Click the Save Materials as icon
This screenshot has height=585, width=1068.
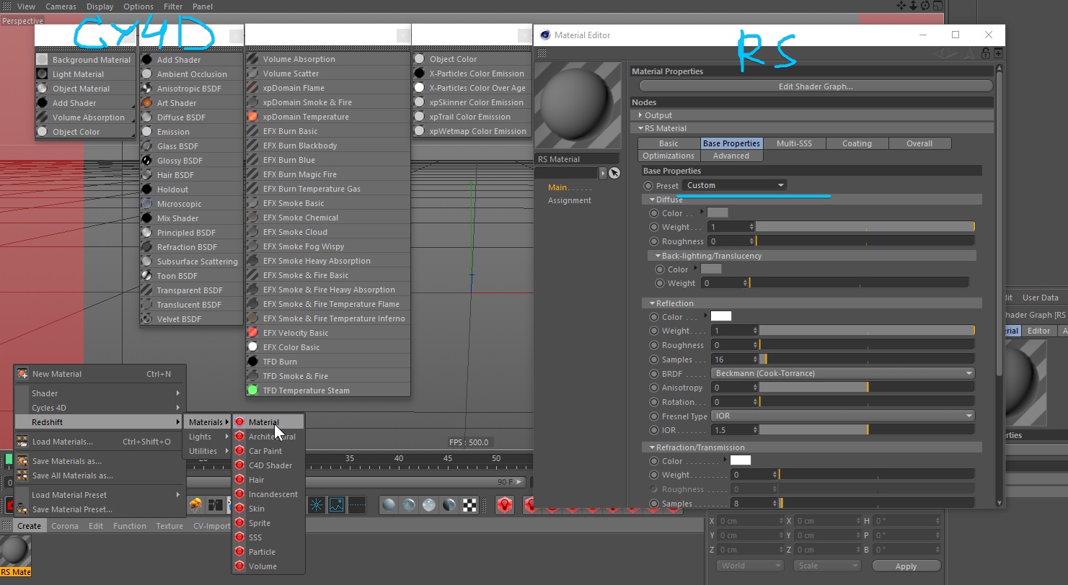22,461
